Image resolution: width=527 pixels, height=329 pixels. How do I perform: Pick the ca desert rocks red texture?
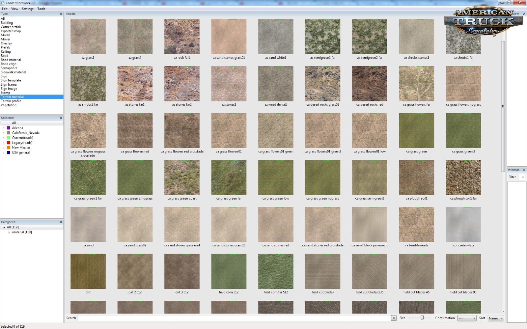(x=370, y=84)
